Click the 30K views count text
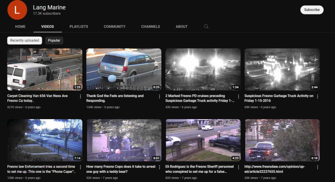Viewport: 335px width, 182px height. click(251, 178)
